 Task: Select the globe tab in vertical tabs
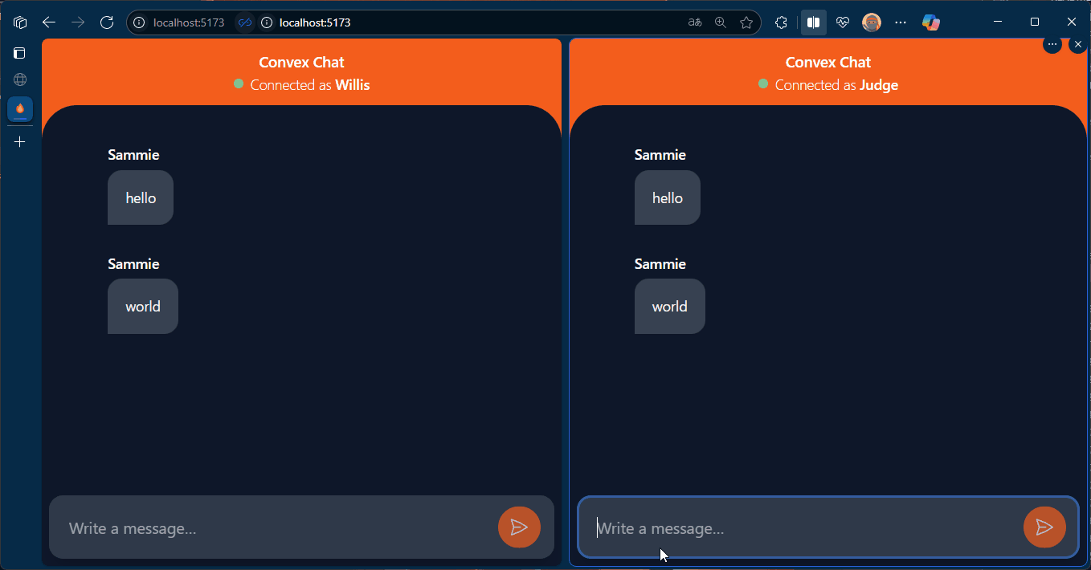click(20, 79)
